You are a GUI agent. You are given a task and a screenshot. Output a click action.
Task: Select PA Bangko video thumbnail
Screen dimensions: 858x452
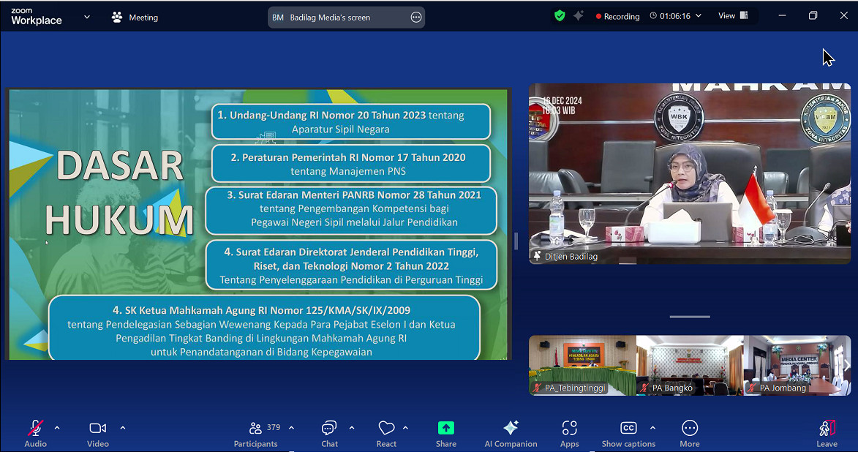(x=689, y=365)
